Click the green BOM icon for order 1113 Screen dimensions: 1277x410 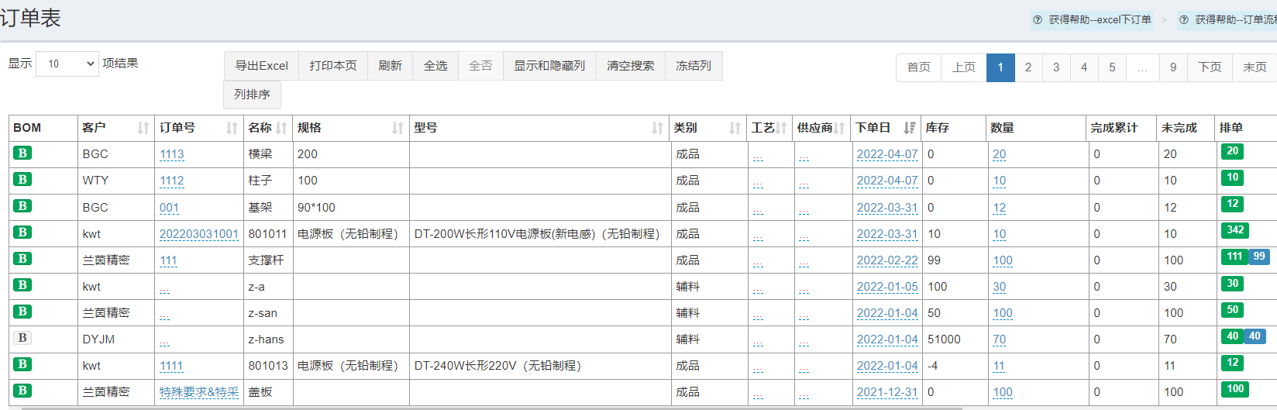coord(22,153)
